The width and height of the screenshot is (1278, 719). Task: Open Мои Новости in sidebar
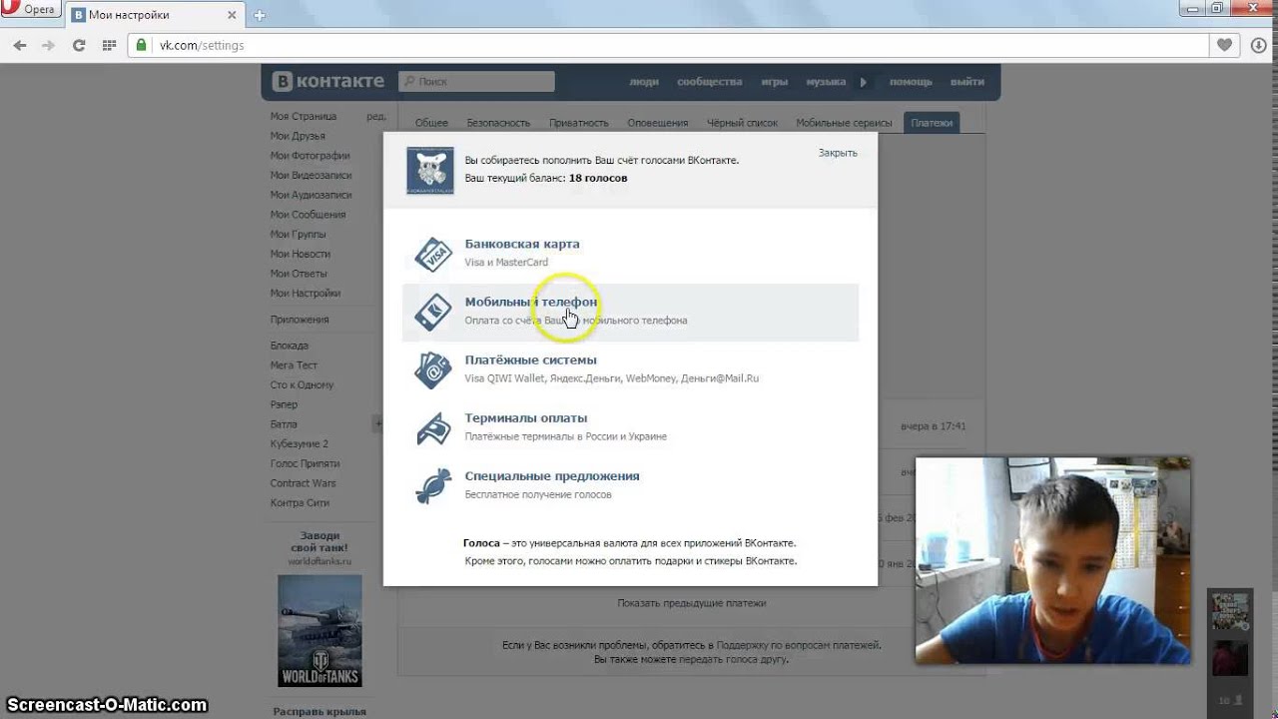point(300,254)
